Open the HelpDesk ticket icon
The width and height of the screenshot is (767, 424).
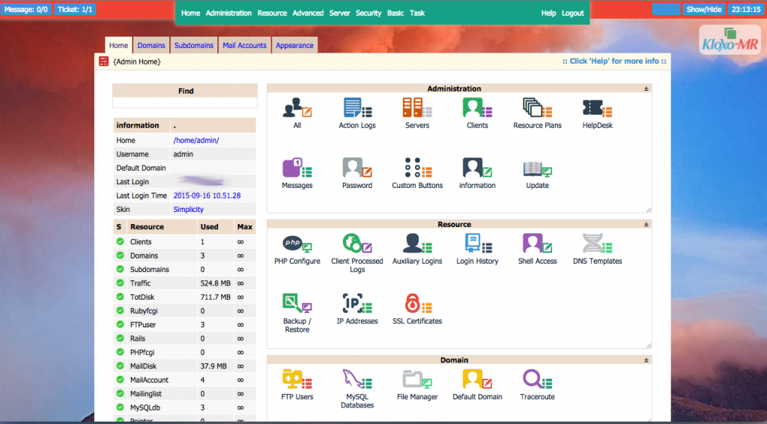(x=597, y=109)
